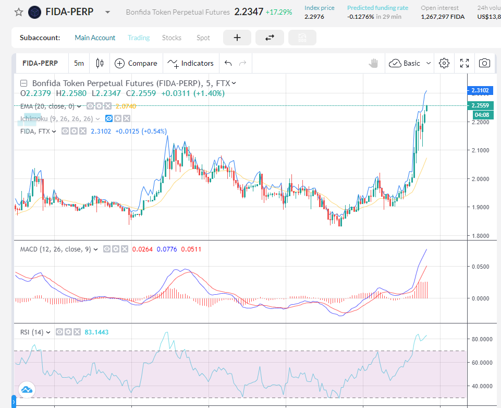Switch to the Trading subaccount
This screenshot has width=501, height=408.
[x=139, y=38]
